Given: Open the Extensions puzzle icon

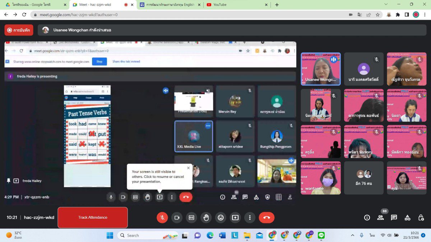Looking at the screenshot, I should 398,15.
